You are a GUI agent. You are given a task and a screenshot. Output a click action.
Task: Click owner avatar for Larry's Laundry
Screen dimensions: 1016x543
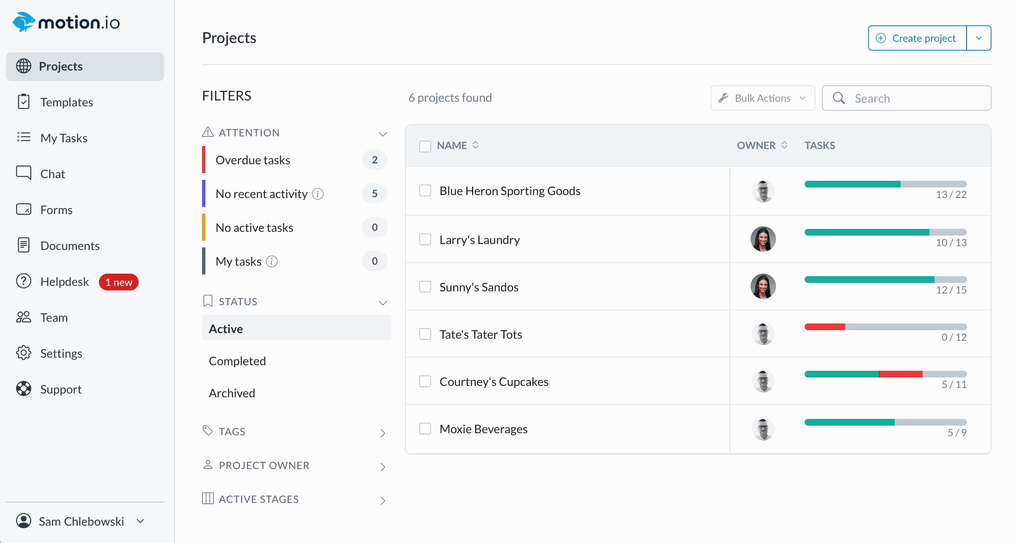click(763, 239)
